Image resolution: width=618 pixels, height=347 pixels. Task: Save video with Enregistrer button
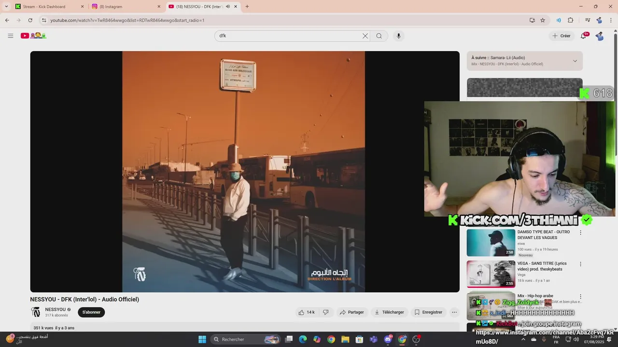click(x=428, y=312)
